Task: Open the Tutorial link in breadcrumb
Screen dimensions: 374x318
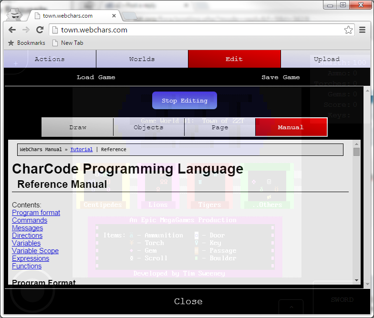Action: 81,150
